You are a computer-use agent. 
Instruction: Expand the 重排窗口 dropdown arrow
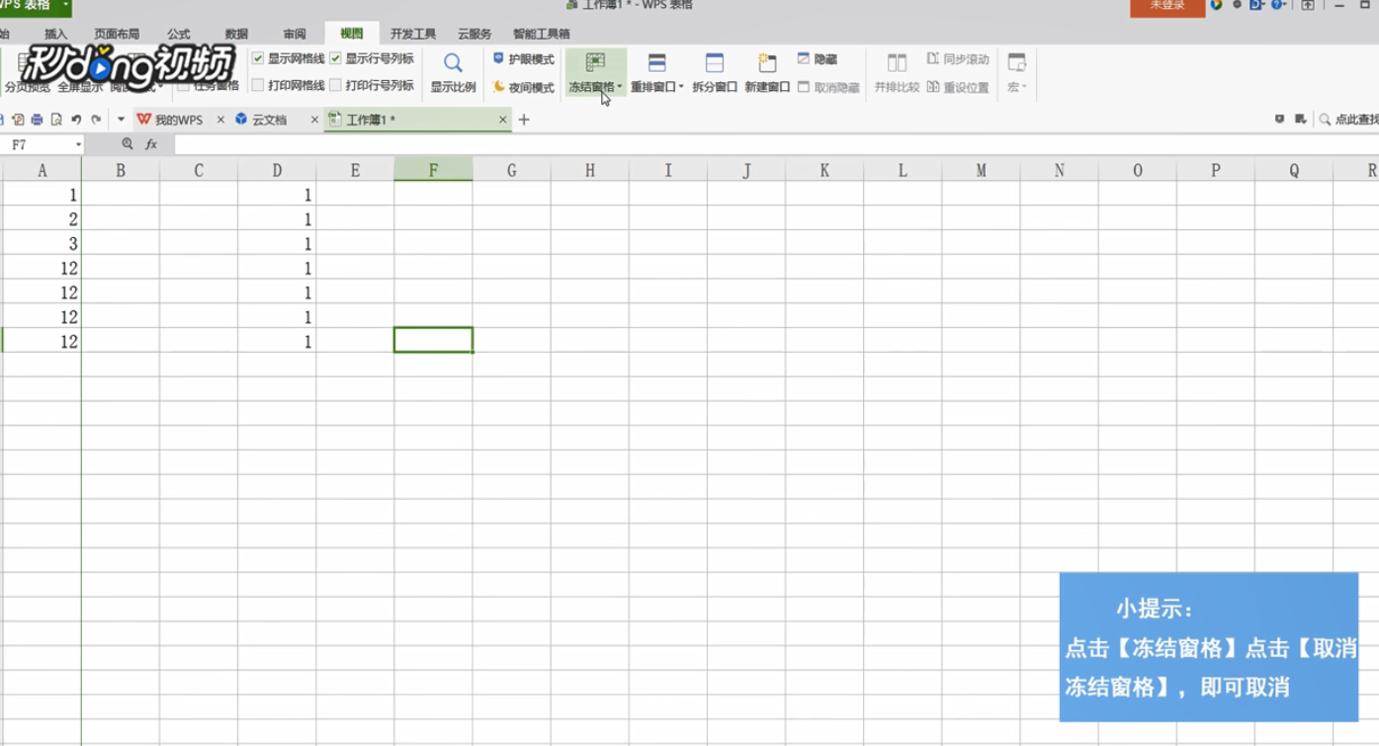pos(681,87)
